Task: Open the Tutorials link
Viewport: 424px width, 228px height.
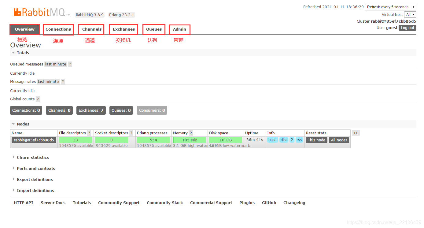Action: pyautogui.click(x=82, y=203)
